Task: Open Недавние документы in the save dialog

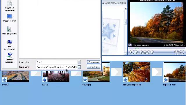Action: click(x=10, y=6)
